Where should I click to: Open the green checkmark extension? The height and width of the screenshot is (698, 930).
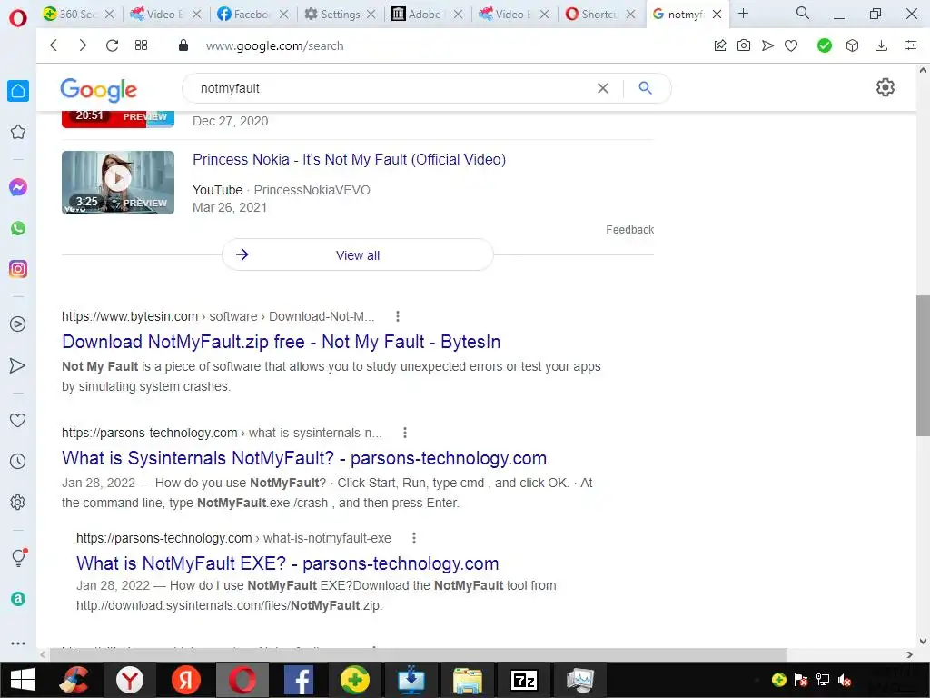click(825, 45)
